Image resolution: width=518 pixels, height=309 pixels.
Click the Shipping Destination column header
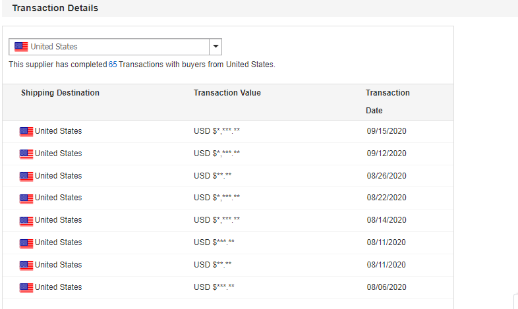pyautogui.click(x=60, y=93)
